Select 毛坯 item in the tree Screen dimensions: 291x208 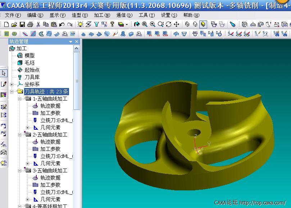click(29, 63)
